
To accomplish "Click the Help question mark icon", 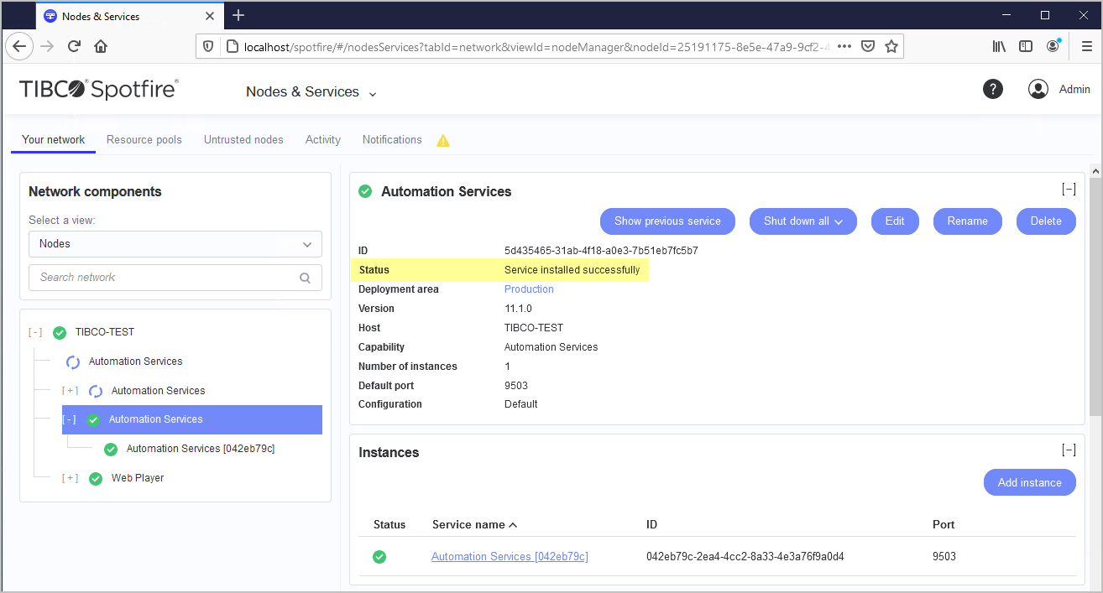I will pyautogui.click(x=993, y=89).
